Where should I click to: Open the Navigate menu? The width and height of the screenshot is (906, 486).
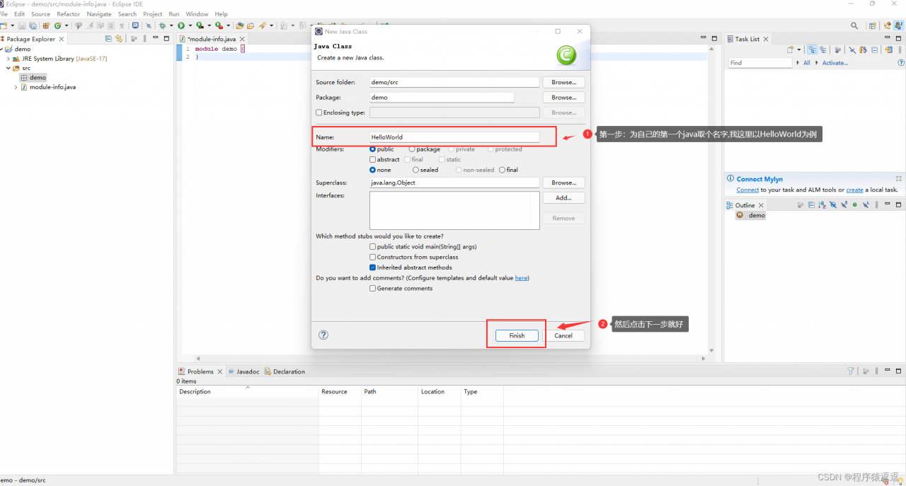[99, 14]
